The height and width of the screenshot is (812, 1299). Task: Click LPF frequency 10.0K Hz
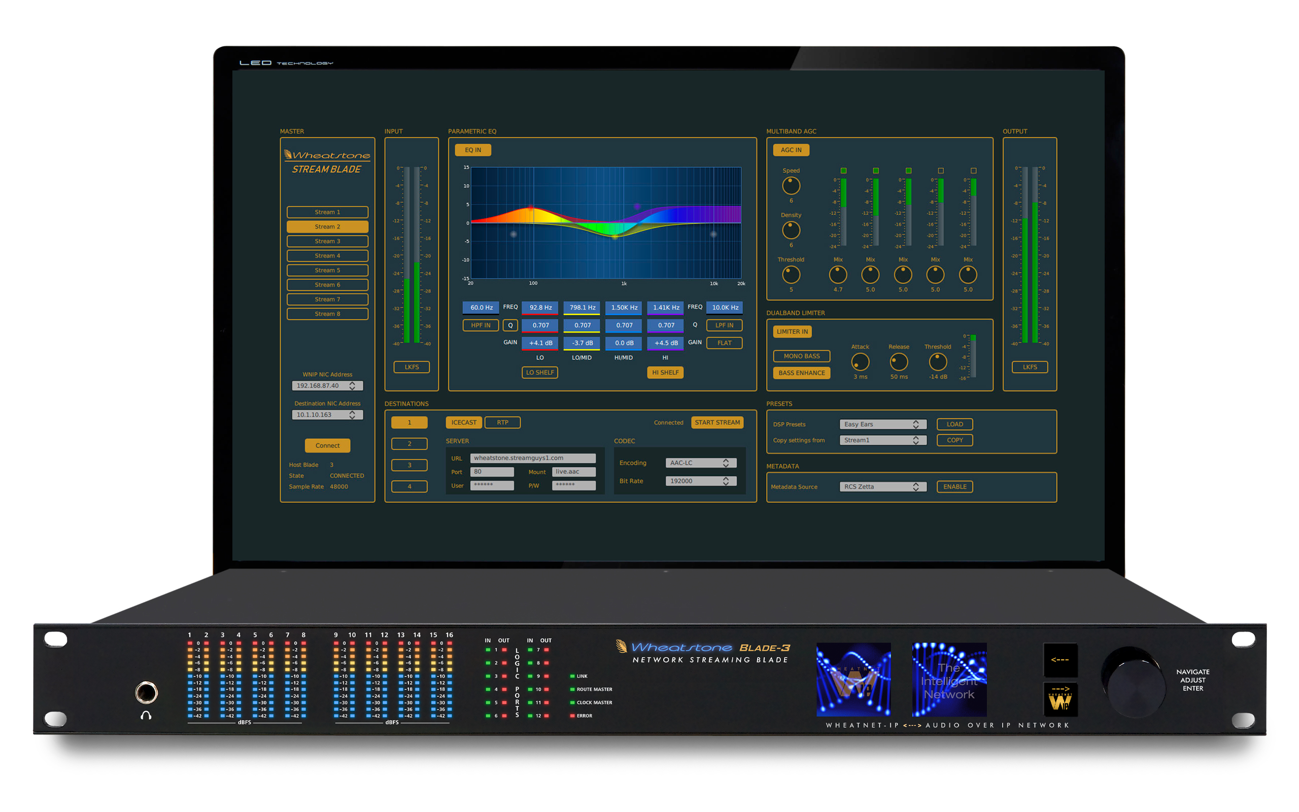point(725,308)
